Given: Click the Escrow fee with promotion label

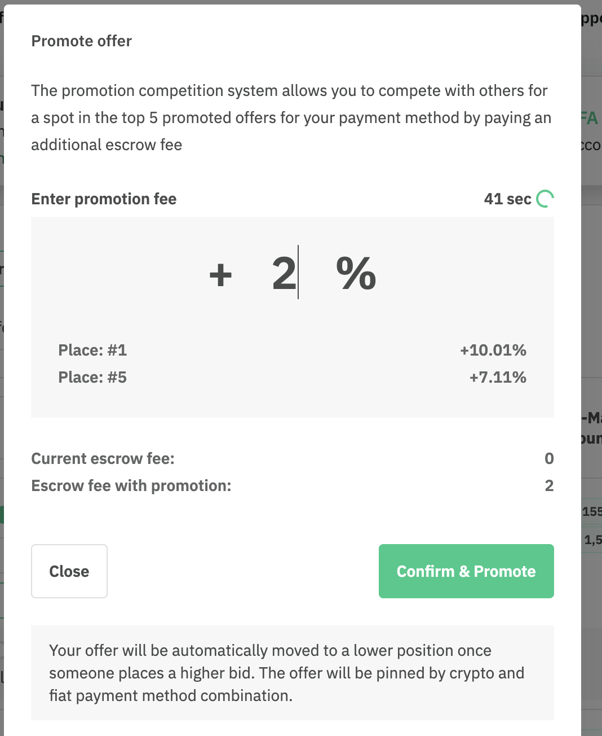Looking at the screenshot, I should pyautogui.click(x=131, y=485).
